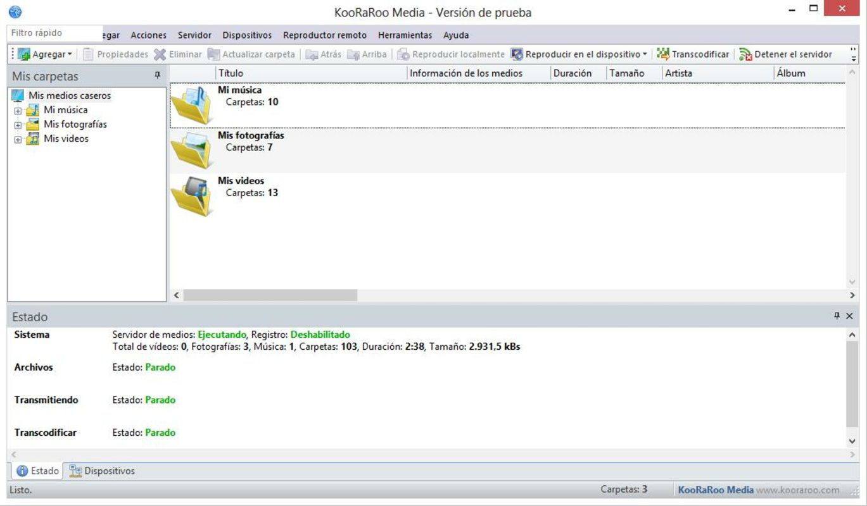Click the Arriba folder-up button
Viewport: 867px width, 506px height.
pyautogui.click(x=367, y=54)
